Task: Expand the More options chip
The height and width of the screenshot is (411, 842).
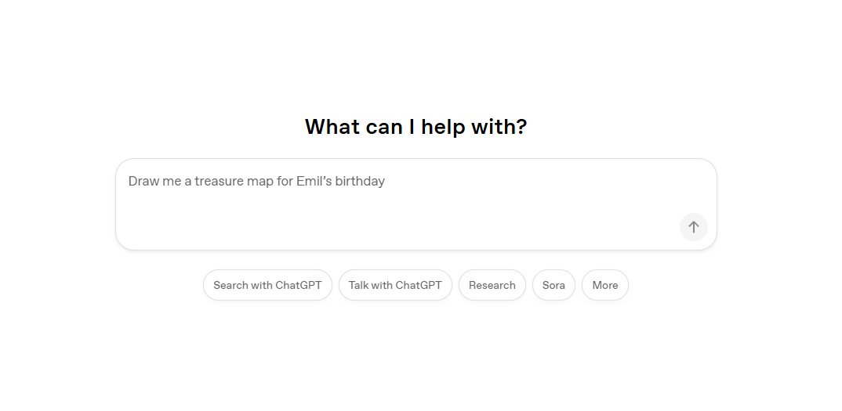Action: click(604, 285)
